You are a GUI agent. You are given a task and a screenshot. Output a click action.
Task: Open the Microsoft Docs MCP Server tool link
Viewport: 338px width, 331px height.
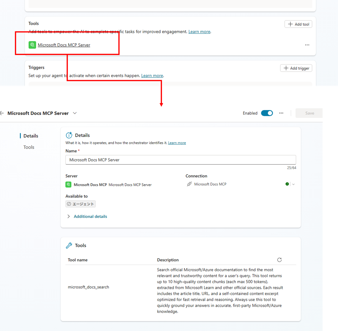[64, 45]
